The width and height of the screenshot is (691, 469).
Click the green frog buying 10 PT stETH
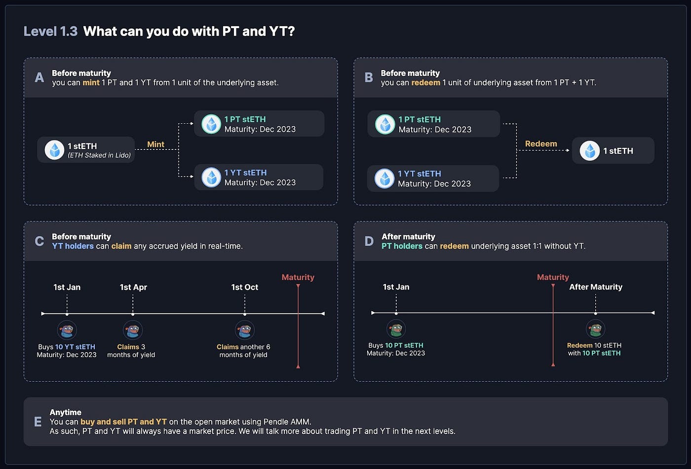[x=396, y=329]
